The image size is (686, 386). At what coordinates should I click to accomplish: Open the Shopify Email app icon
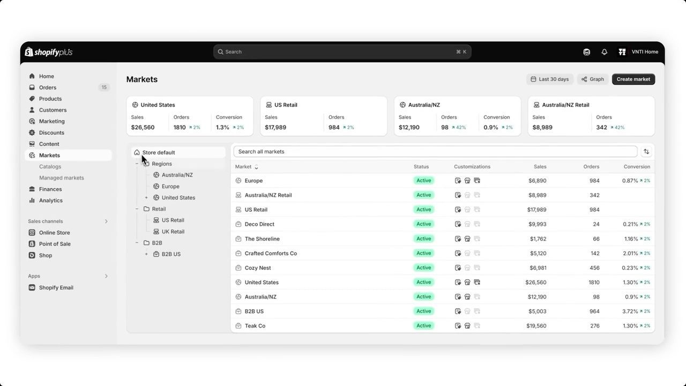[32, 288]
